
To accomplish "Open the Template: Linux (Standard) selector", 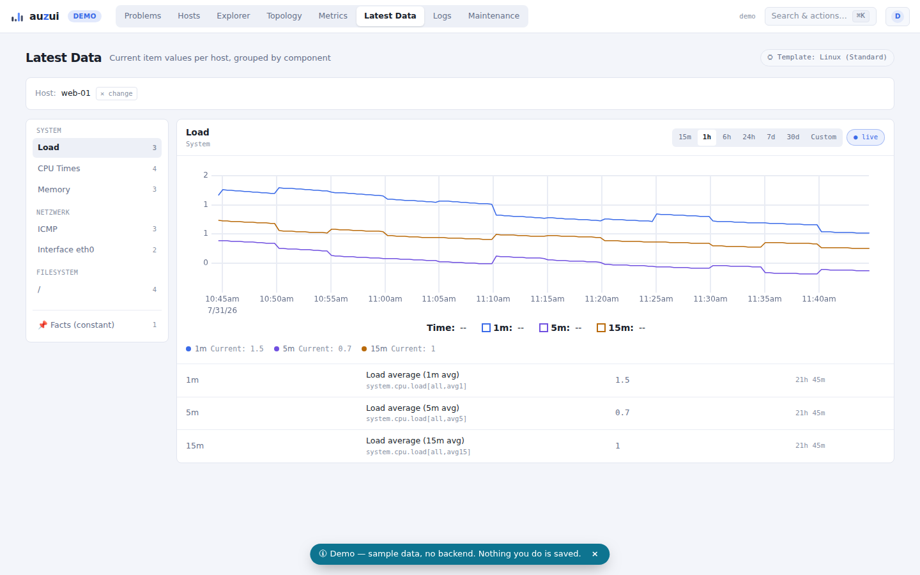I will coord(827,57).
